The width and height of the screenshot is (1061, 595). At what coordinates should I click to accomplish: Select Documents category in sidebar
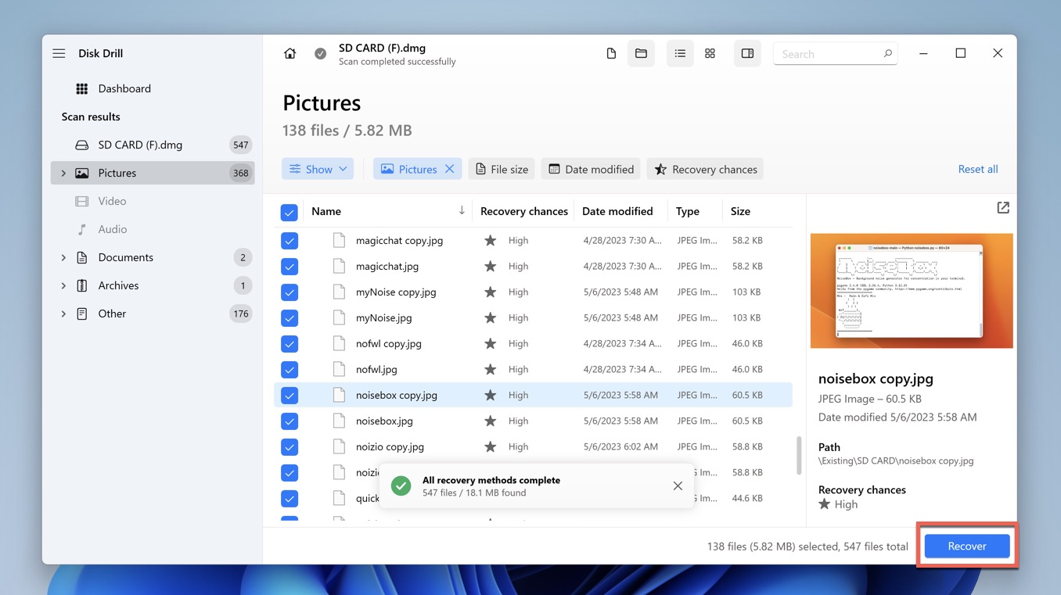pyautogui.click(x=153, y=257)
